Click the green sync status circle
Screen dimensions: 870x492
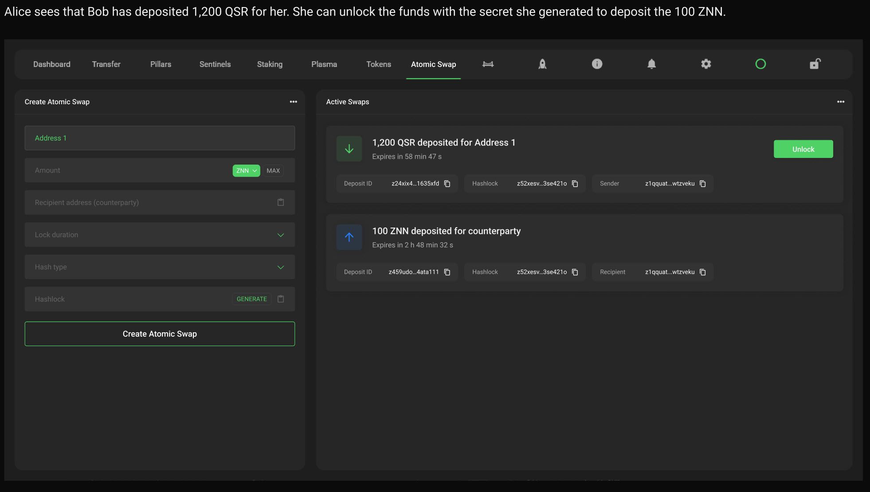(x=760, y=64)
